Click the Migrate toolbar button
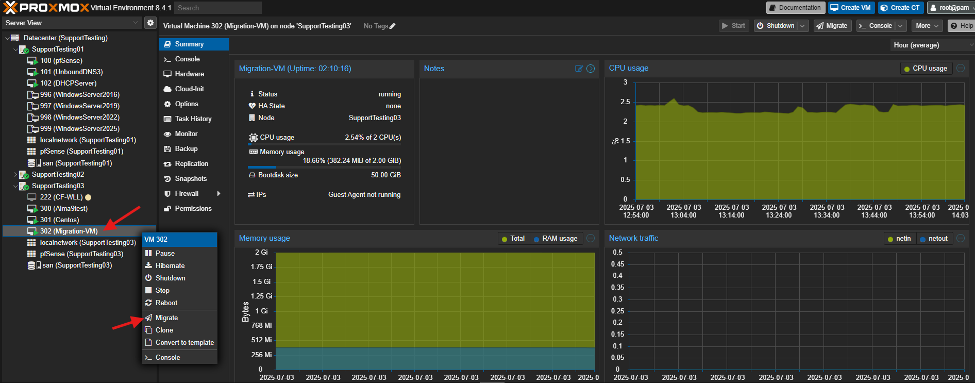 (832, 26)
